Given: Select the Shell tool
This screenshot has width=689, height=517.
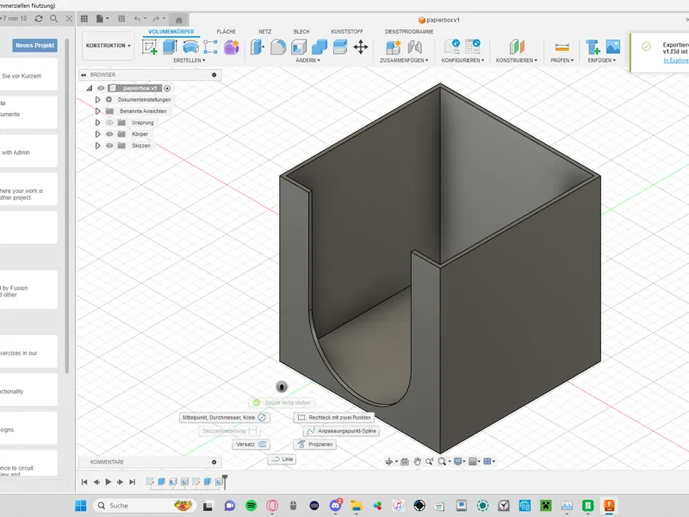Looking at the screenshot, I should [x=299, y=47].
